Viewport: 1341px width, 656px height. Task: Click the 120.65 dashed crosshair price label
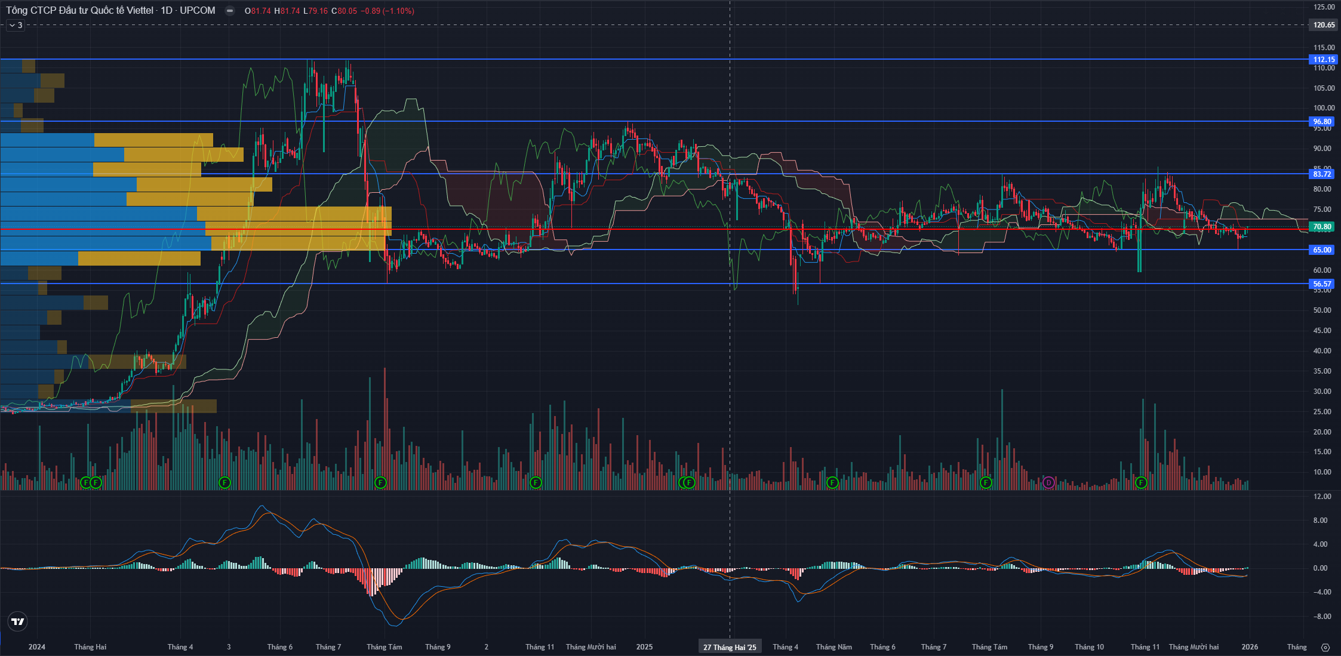click(x=1323, y=25)
